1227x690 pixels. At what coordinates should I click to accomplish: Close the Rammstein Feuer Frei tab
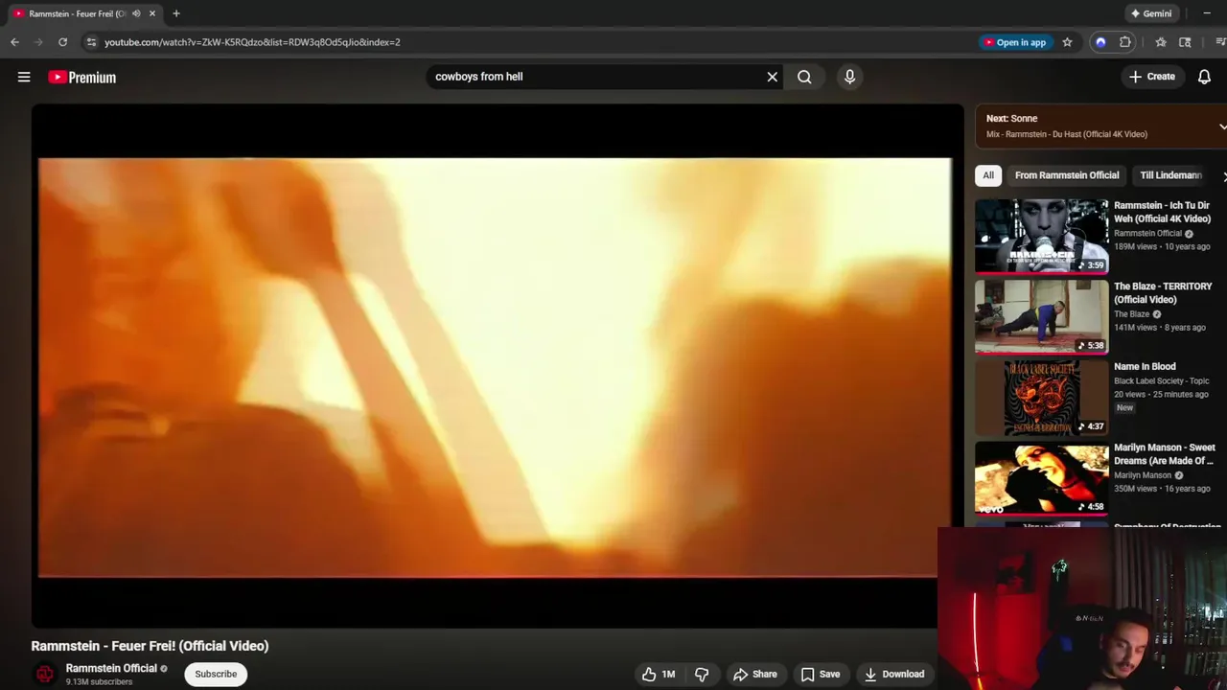point(151,13)
